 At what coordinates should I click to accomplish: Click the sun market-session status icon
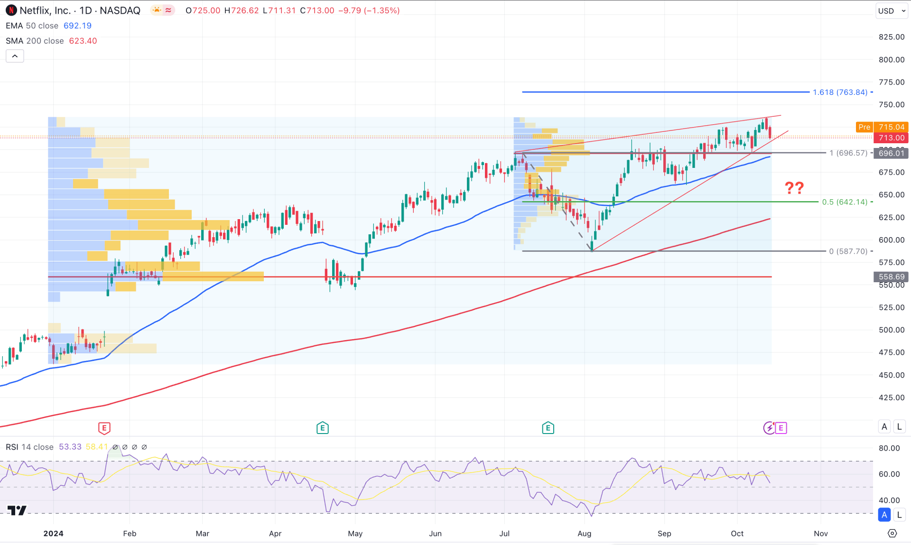point(157,10)
